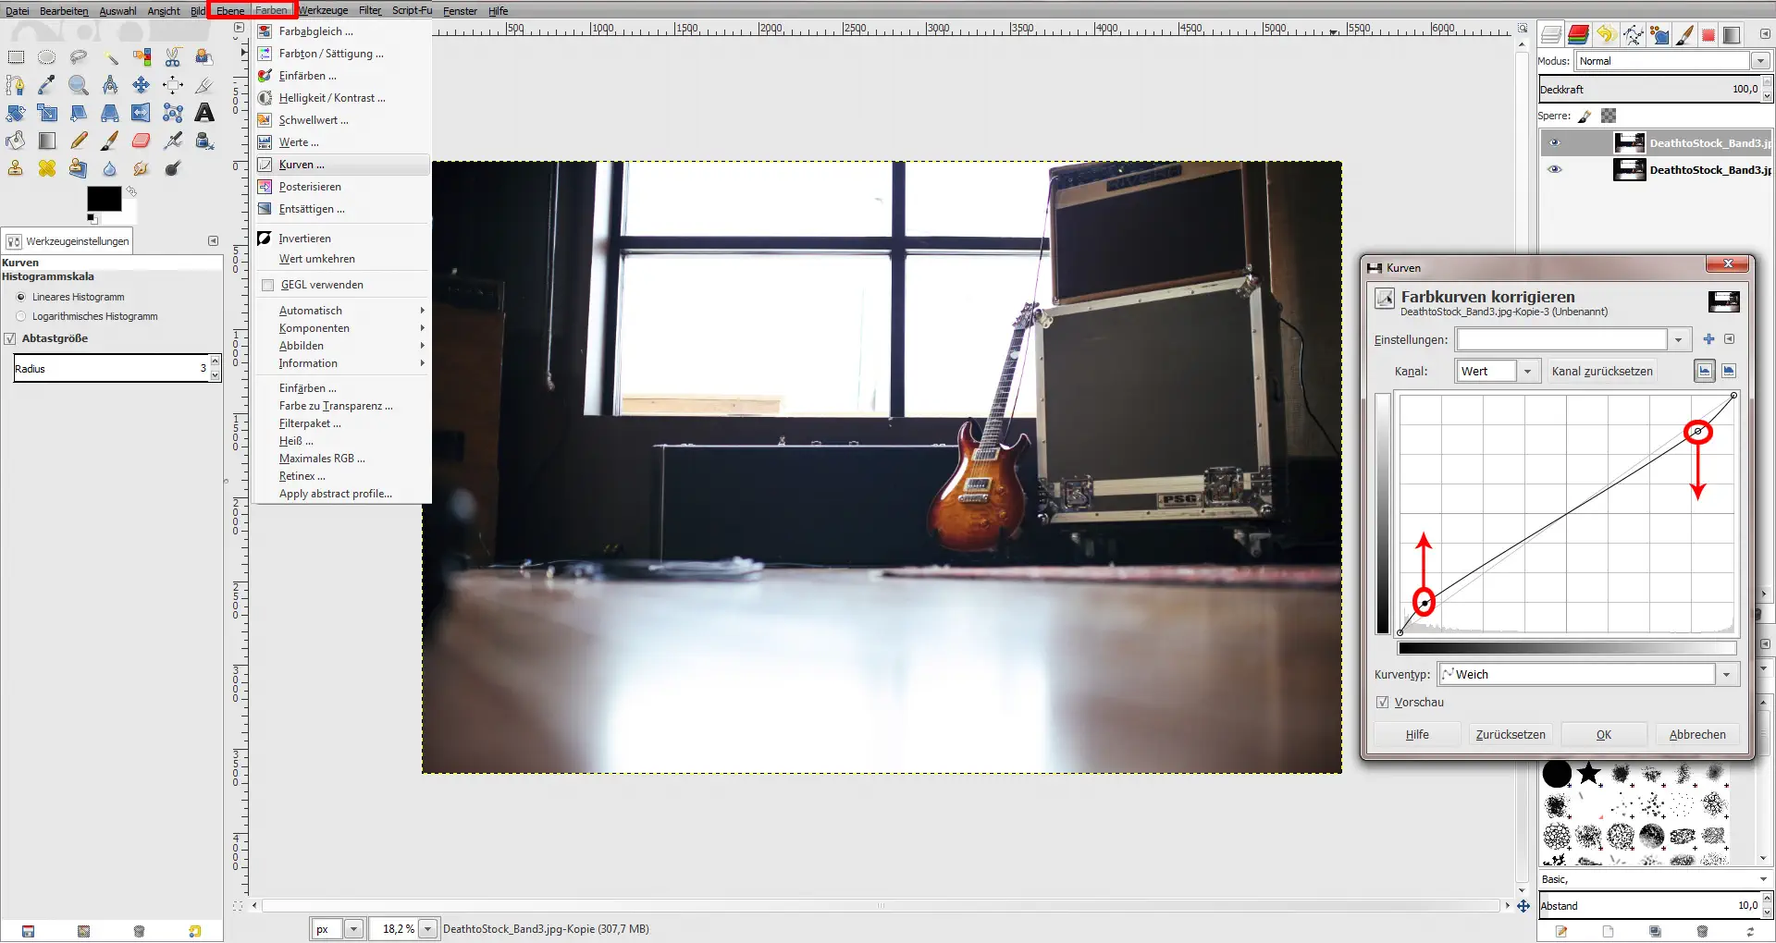This screenshot has height=943, width=1776.
Task: Choose the Text tool in the toolbox
Action: coord(203,113)
